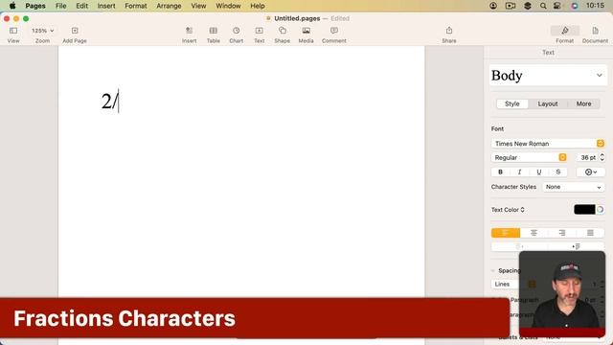Open Control Center in menu bar
This screenshot has width=613, height=345.
(557, 6)
